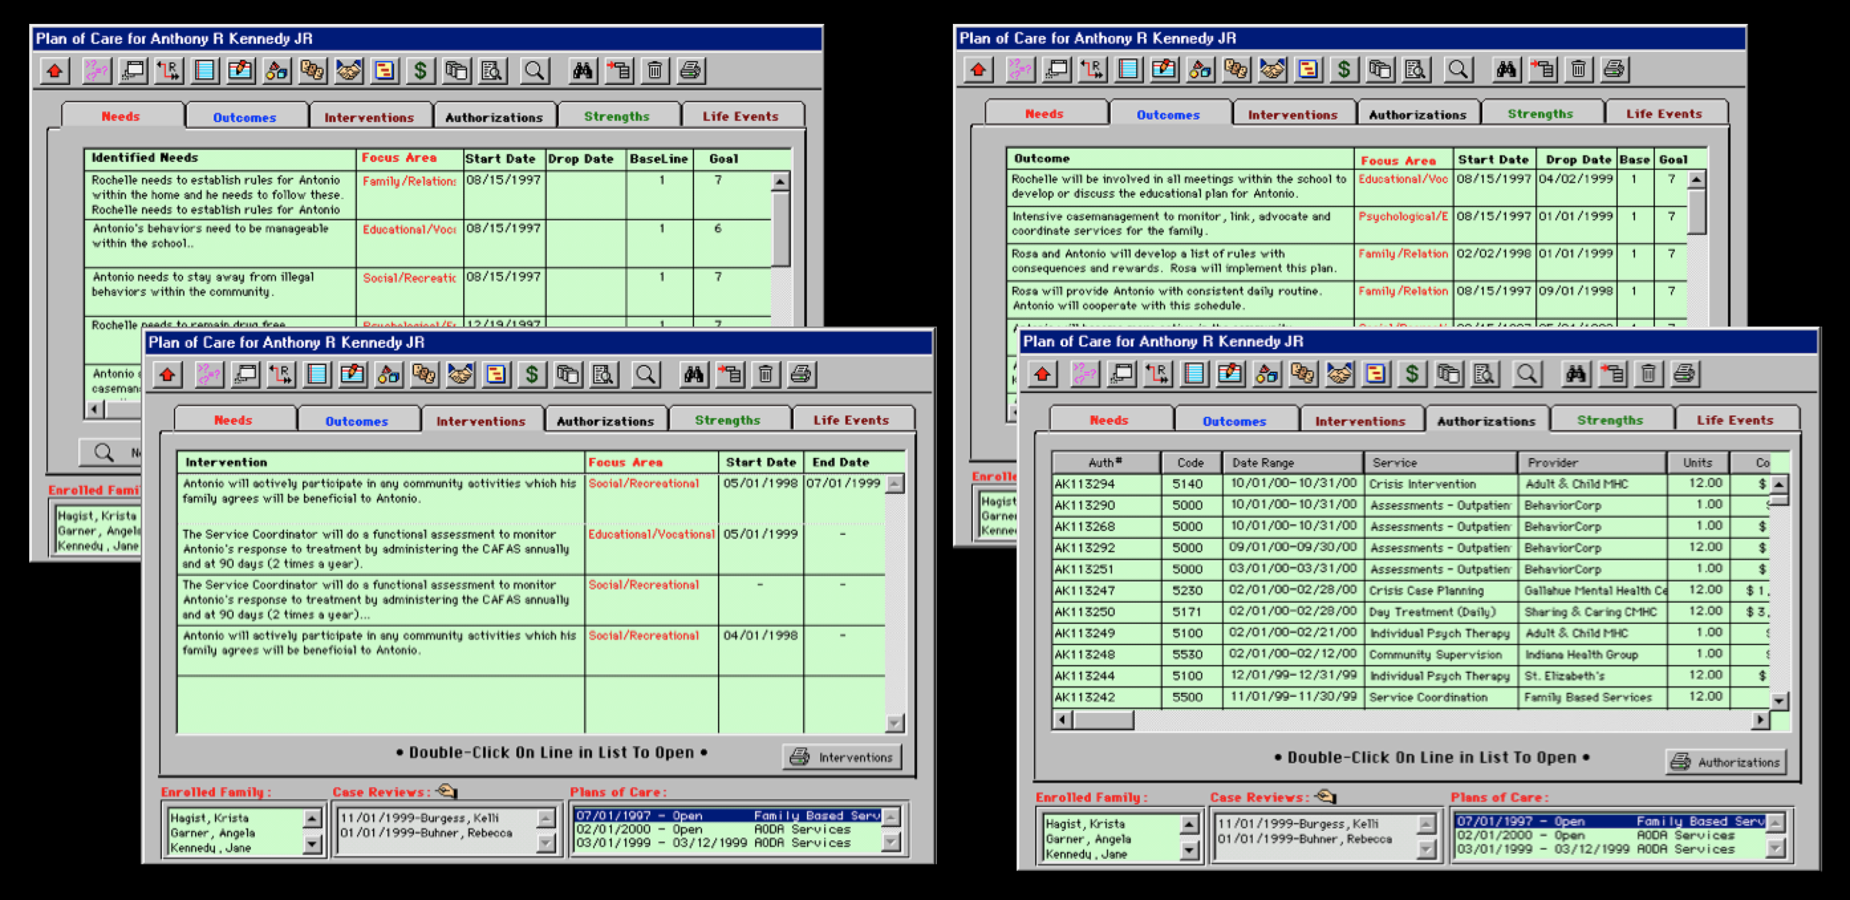
Task: Open Strengths tab in Needs window
Action: [617, 116]
